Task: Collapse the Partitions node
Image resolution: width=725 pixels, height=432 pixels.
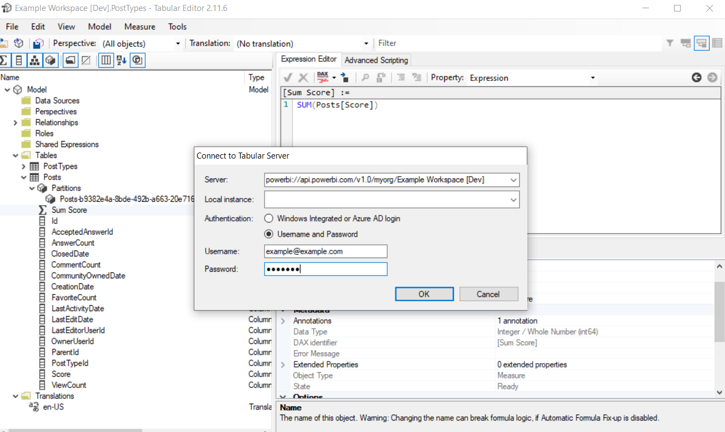Action: 32,188
